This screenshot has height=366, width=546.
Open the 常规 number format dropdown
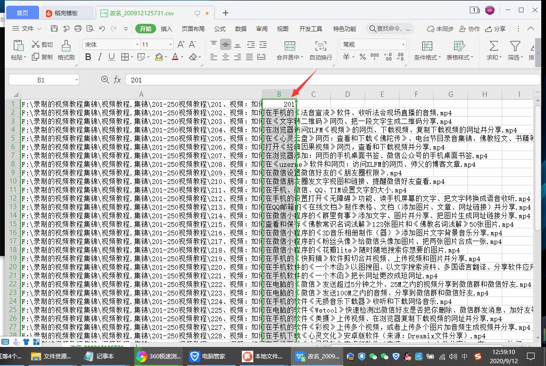pos(403,44)
